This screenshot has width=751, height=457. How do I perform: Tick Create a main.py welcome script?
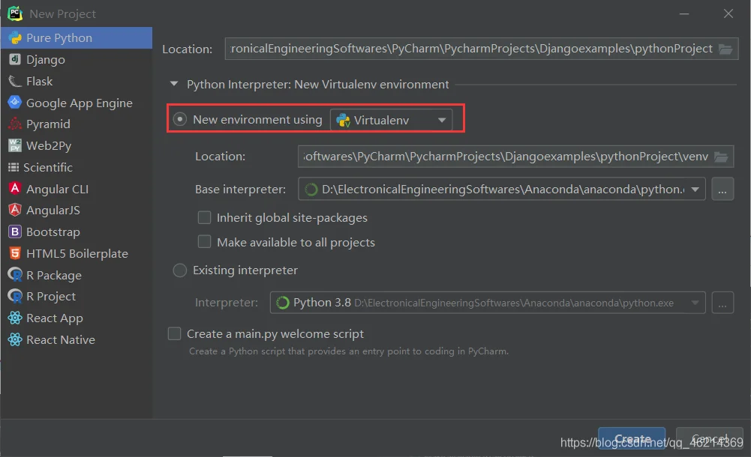coord(174,333)
